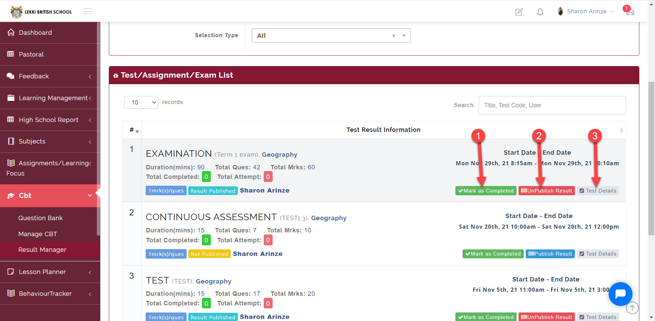Image resolution: width=655 pixels, height=321 pixels.
Task: UnPublish Result for EXAMINATION row
Action: coord(547,191)
